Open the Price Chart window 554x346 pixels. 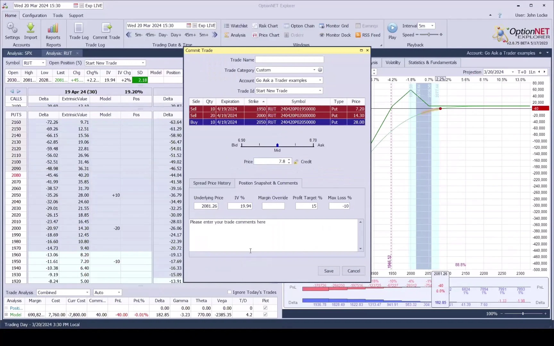pyautogui.click(x=266, y=35)
